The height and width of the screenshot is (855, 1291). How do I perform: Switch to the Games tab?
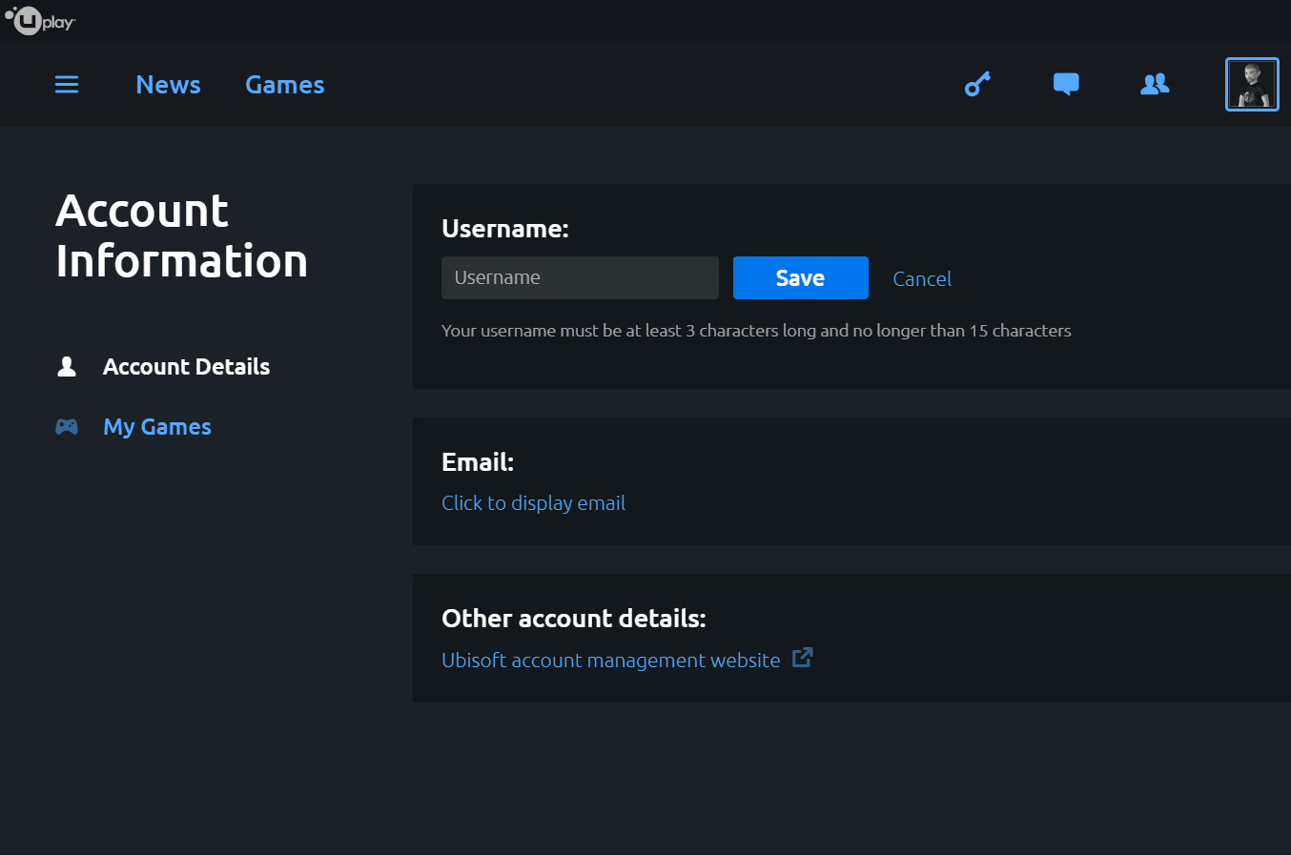click(284, 85)
